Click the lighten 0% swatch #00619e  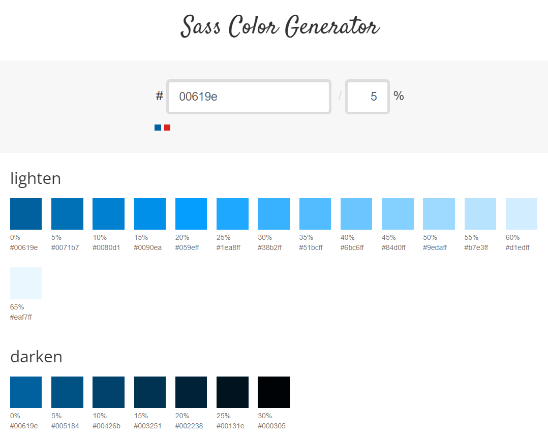pyautogui.click(x=26, y=214)
